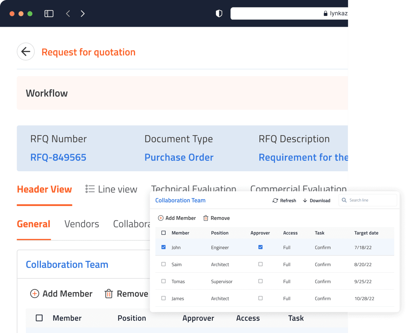
Task: Click Tomas member name cell
Action: tap(178, 281)
